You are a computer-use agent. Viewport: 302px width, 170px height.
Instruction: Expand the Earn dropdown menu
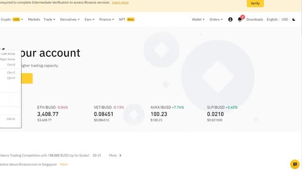[x=90, y=19]
